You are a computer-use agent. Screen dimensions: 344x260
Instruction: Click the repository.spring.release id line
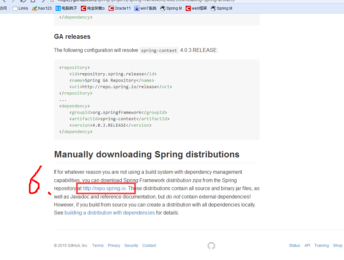113,74
